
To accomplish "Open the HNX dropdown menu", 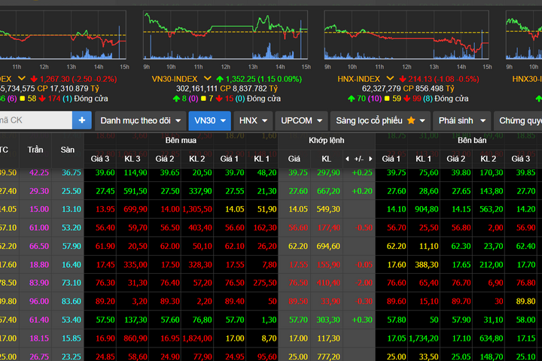I will tap(253, 120).
